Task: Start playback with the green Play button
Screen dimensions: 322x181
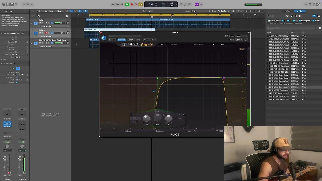Action: [x=127, y=4]
